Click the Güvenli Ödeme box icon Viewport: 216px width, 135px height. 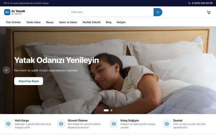(x=61, y=124)
